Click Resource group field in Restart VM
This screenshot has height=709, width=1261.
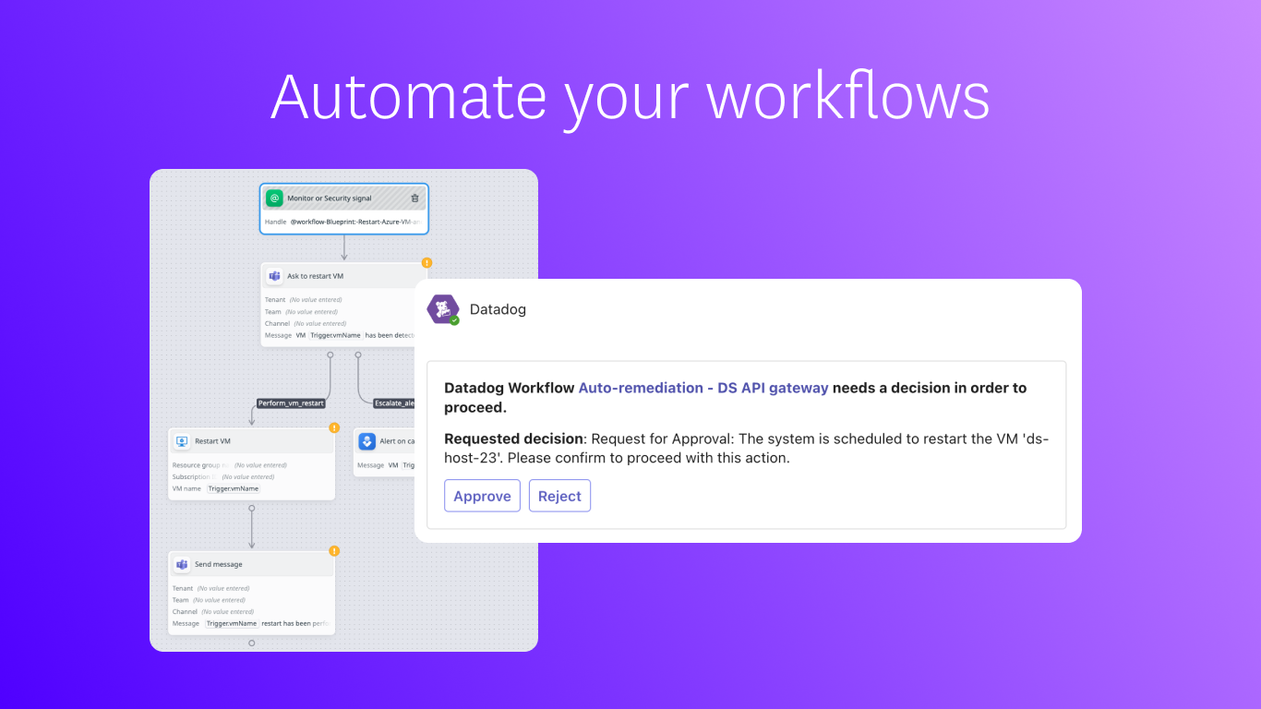click(230, 465)
